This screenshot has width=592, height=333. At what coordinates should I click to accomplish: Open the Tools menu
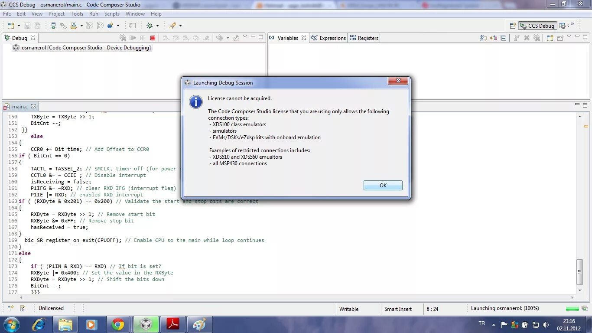coord(77,14)
